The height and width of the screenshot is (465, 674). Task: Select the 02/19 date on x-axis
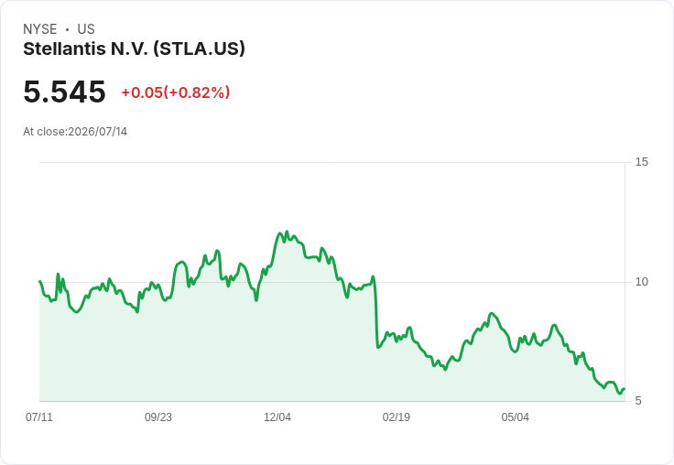point(397,417)
